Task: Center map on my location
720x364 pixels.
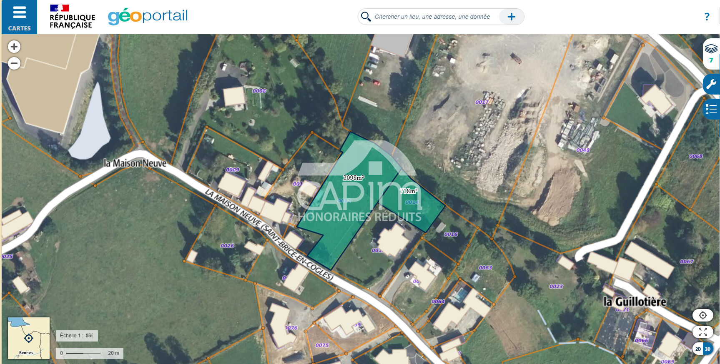Action: tap(703, 315)
